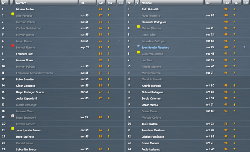Sort left table by Nombre column header
This screenshot has width=250, height=152.
(46, 3)
